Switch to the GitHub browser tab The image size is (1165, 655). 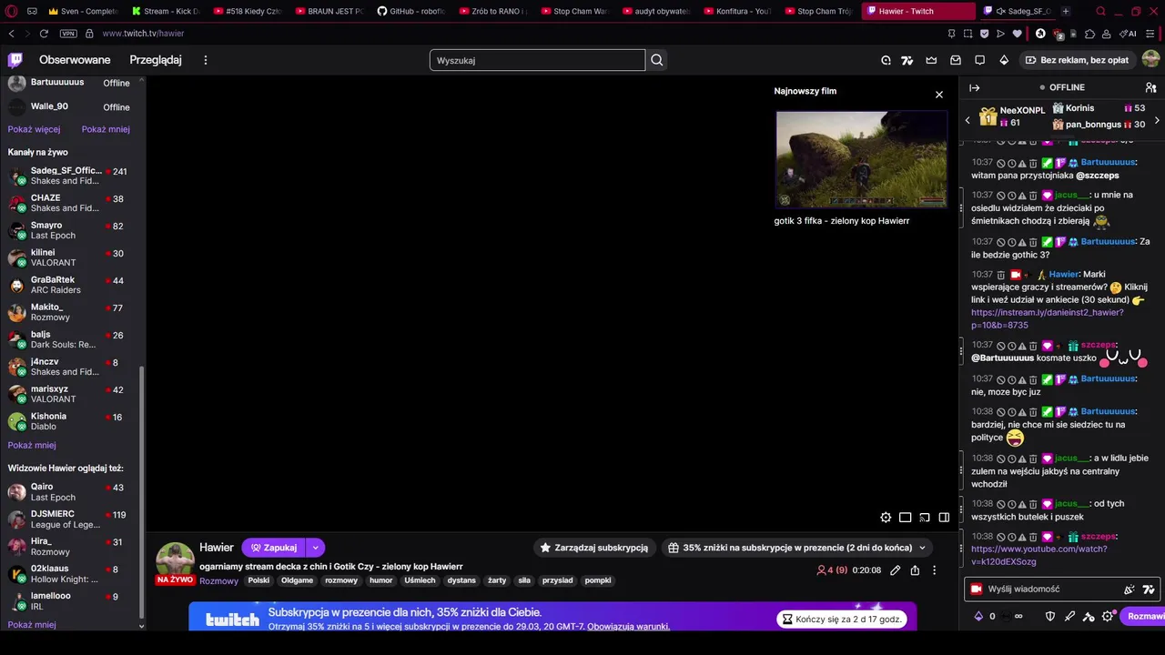[411, 11]
